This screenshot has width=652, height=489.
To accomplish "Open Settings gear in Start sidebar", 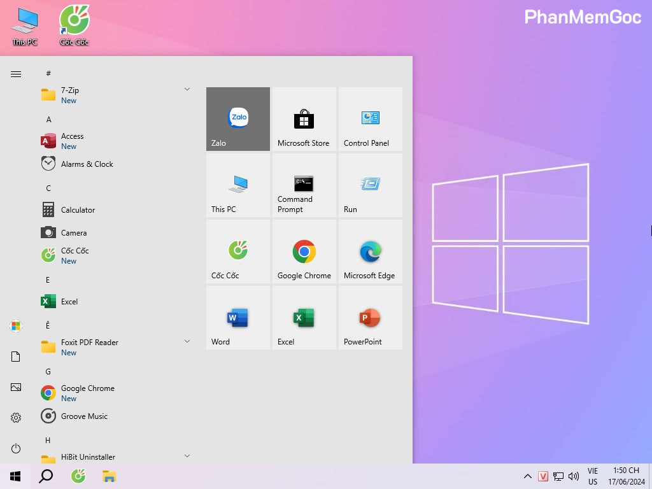I will point(16,418).
